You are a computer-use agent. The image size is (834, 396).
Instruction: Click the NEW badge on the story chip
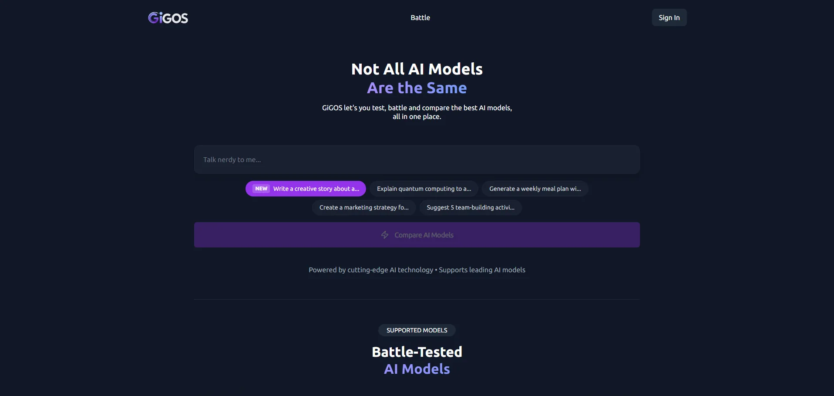coord(261,189)
